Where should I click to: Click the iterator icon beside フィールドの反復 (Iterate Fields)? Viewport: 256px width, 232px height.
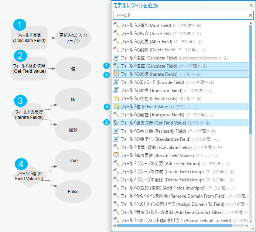[116, 74]
